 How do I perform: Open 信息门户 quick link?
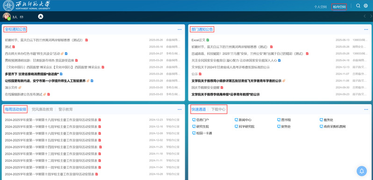click(x=201, y=120)
